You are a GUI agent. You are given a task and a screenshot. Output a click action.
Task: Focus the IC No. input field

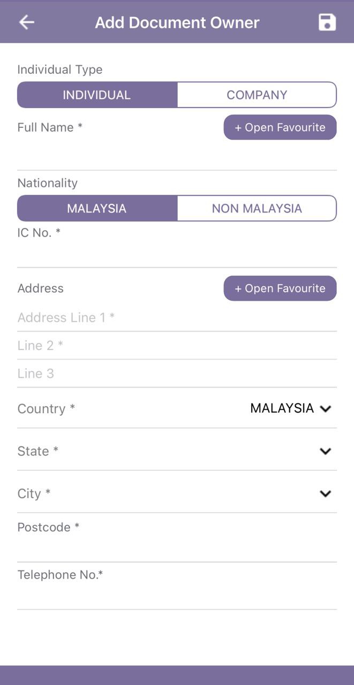(x=177, y=254)
